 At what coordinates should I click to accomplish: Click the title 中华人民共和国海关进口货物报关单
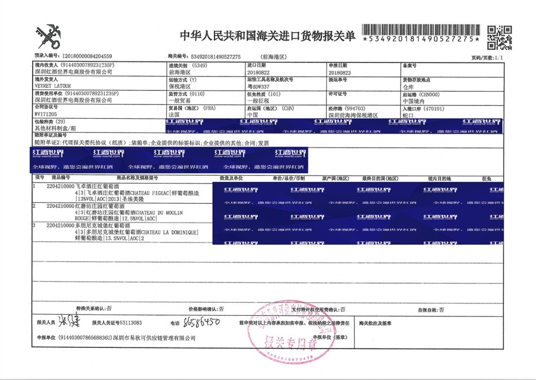click(x=267, y=35)
